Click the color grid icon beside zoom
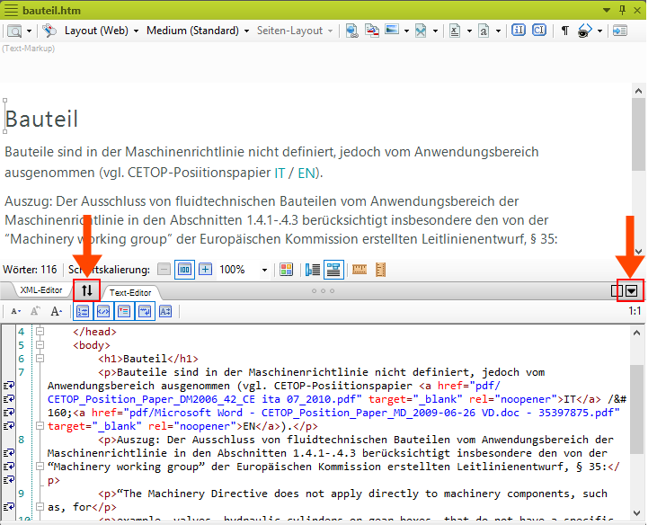Image resolution: width=666 pixels, height=525 pixels. 286,269
